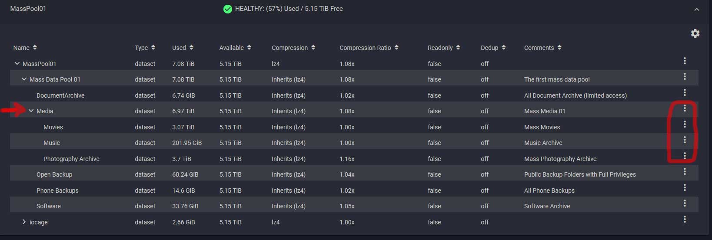Open three-dot menu for Music dataset
Viewport: 712px width, 240px height.
(x=685, y=140)
